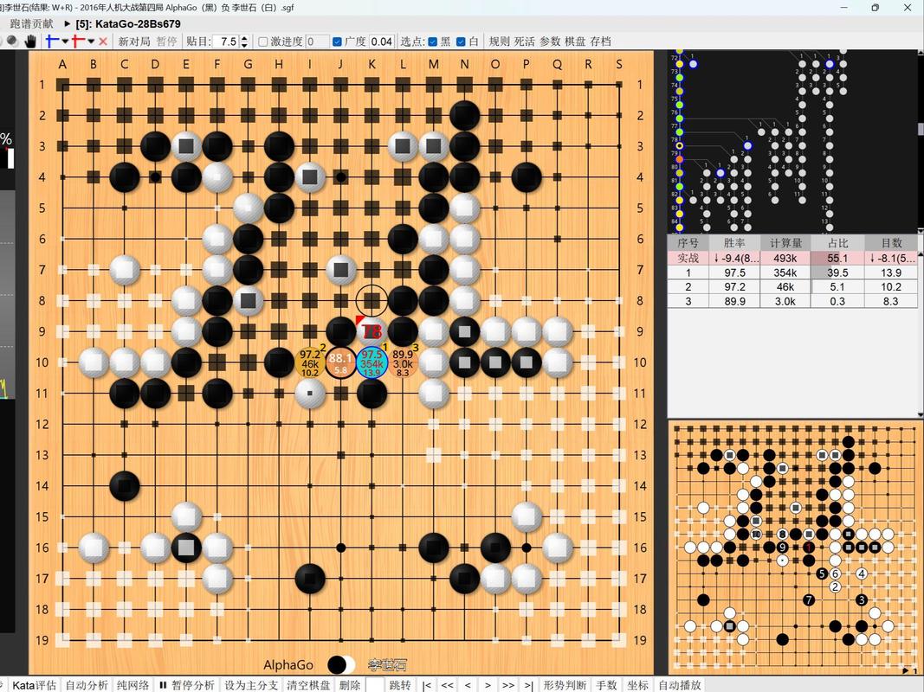924x692 pixels.
Task: Sort table by 目数 column header
Action: (x=890, y=243)
